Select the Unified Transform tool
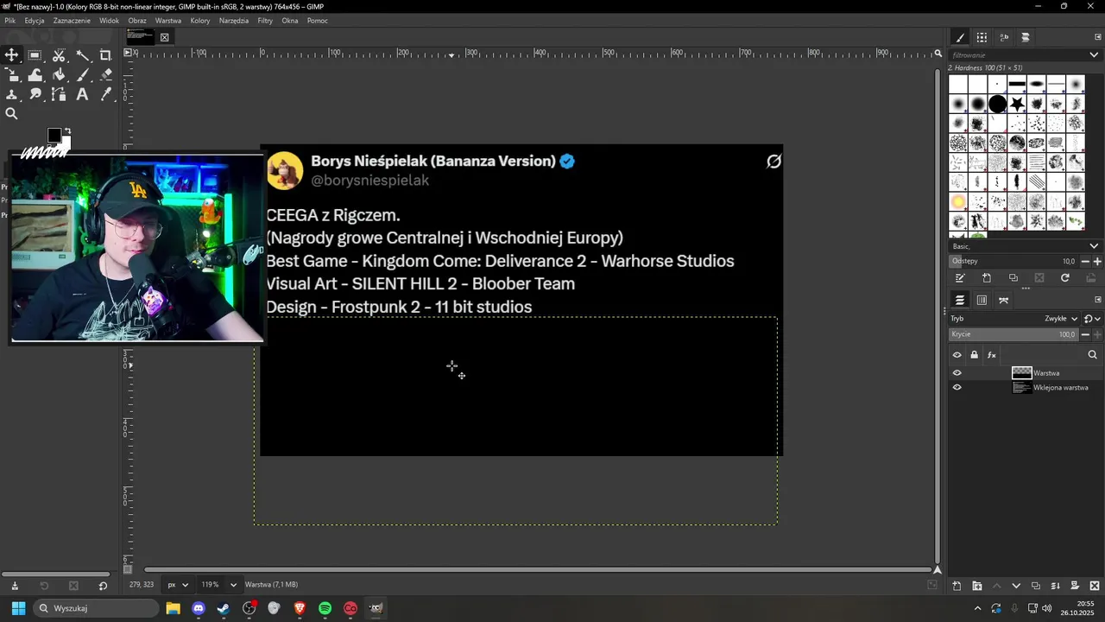 12,75
